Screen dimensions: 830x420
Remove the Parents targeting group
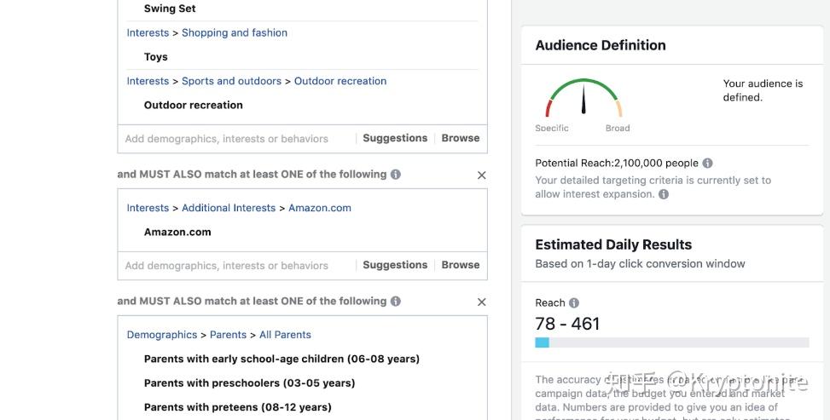point(481,302)
